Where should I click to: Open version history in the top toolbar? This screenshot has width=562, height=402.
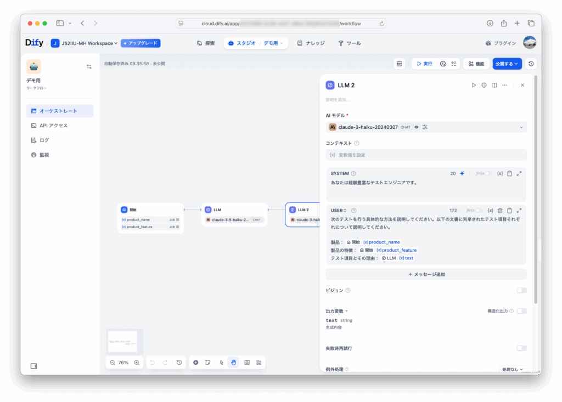531,64
